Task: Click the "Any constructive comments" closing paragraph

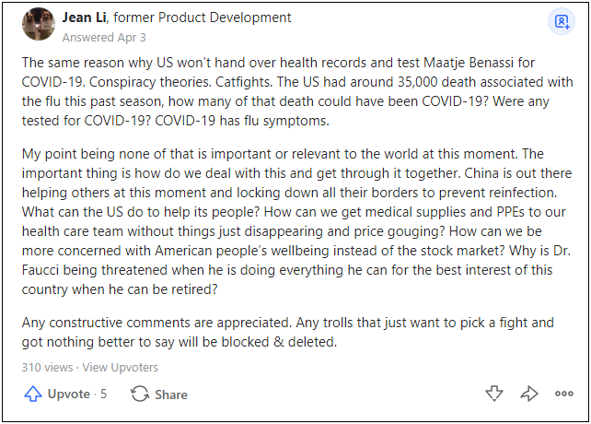Action: click(295, 333)
